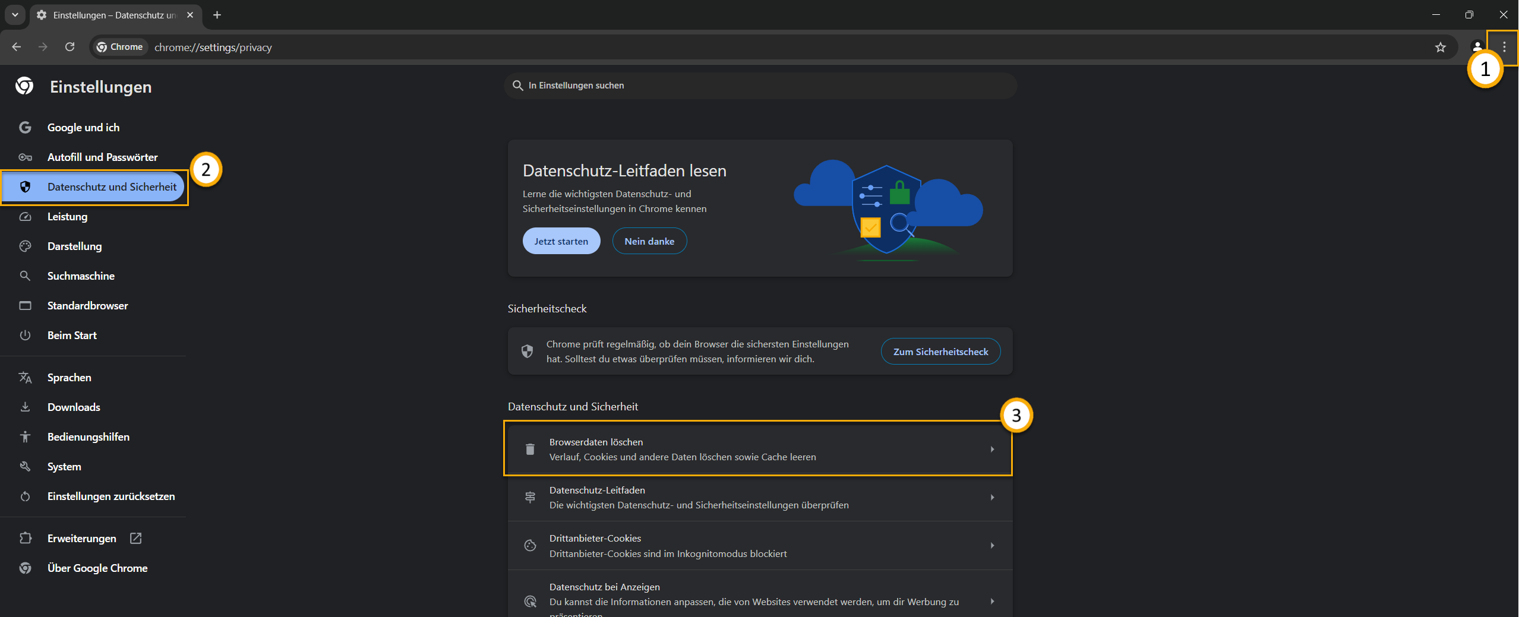Click the Beim Start power icon
This screenshot has width=1519, height=617.
pos(26,335)
